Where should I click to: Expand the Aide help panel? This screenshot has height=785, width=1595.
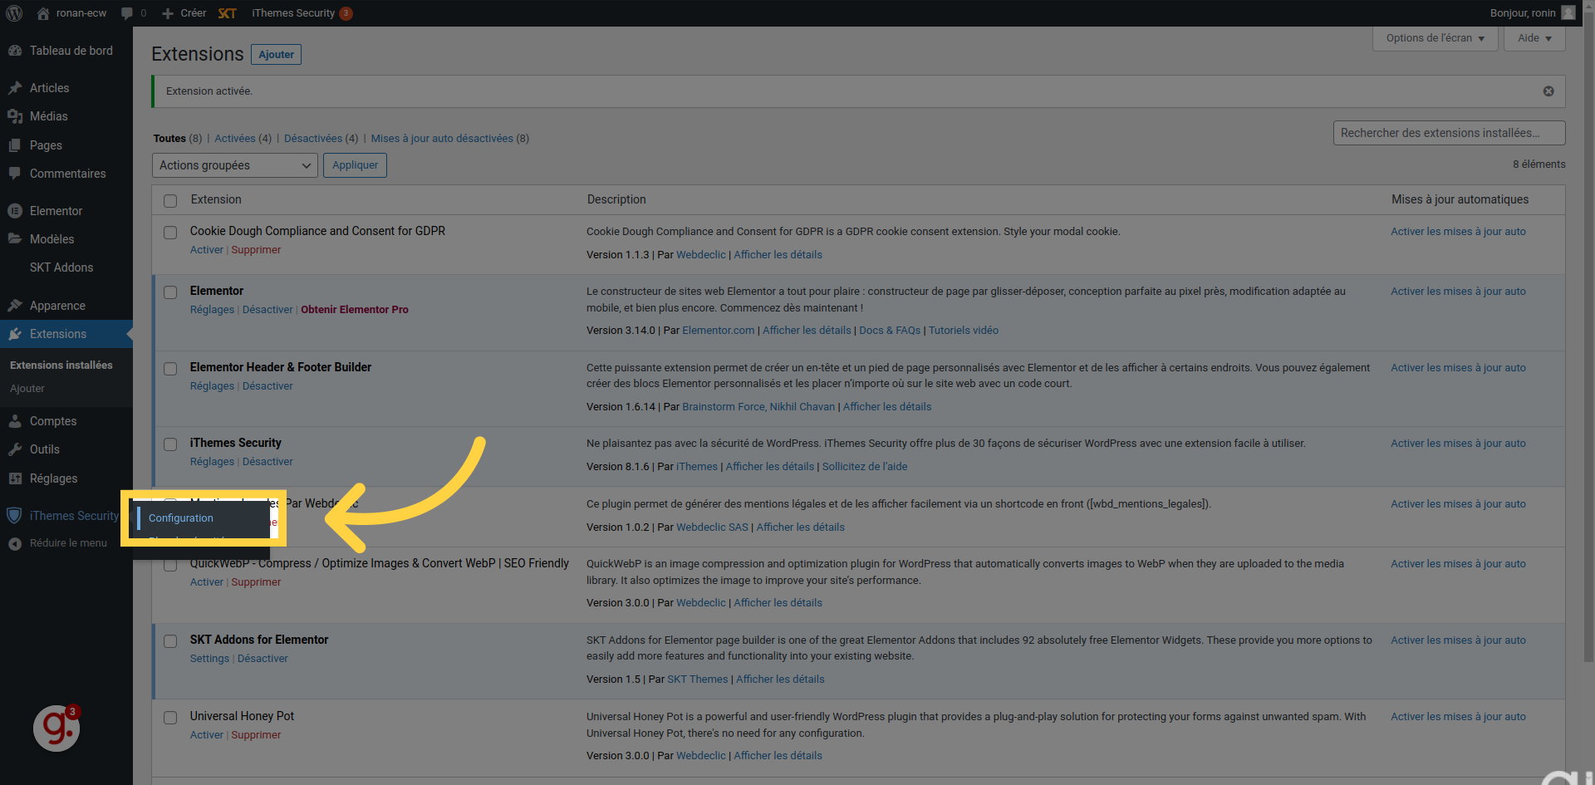click(x=1534, y=38)
